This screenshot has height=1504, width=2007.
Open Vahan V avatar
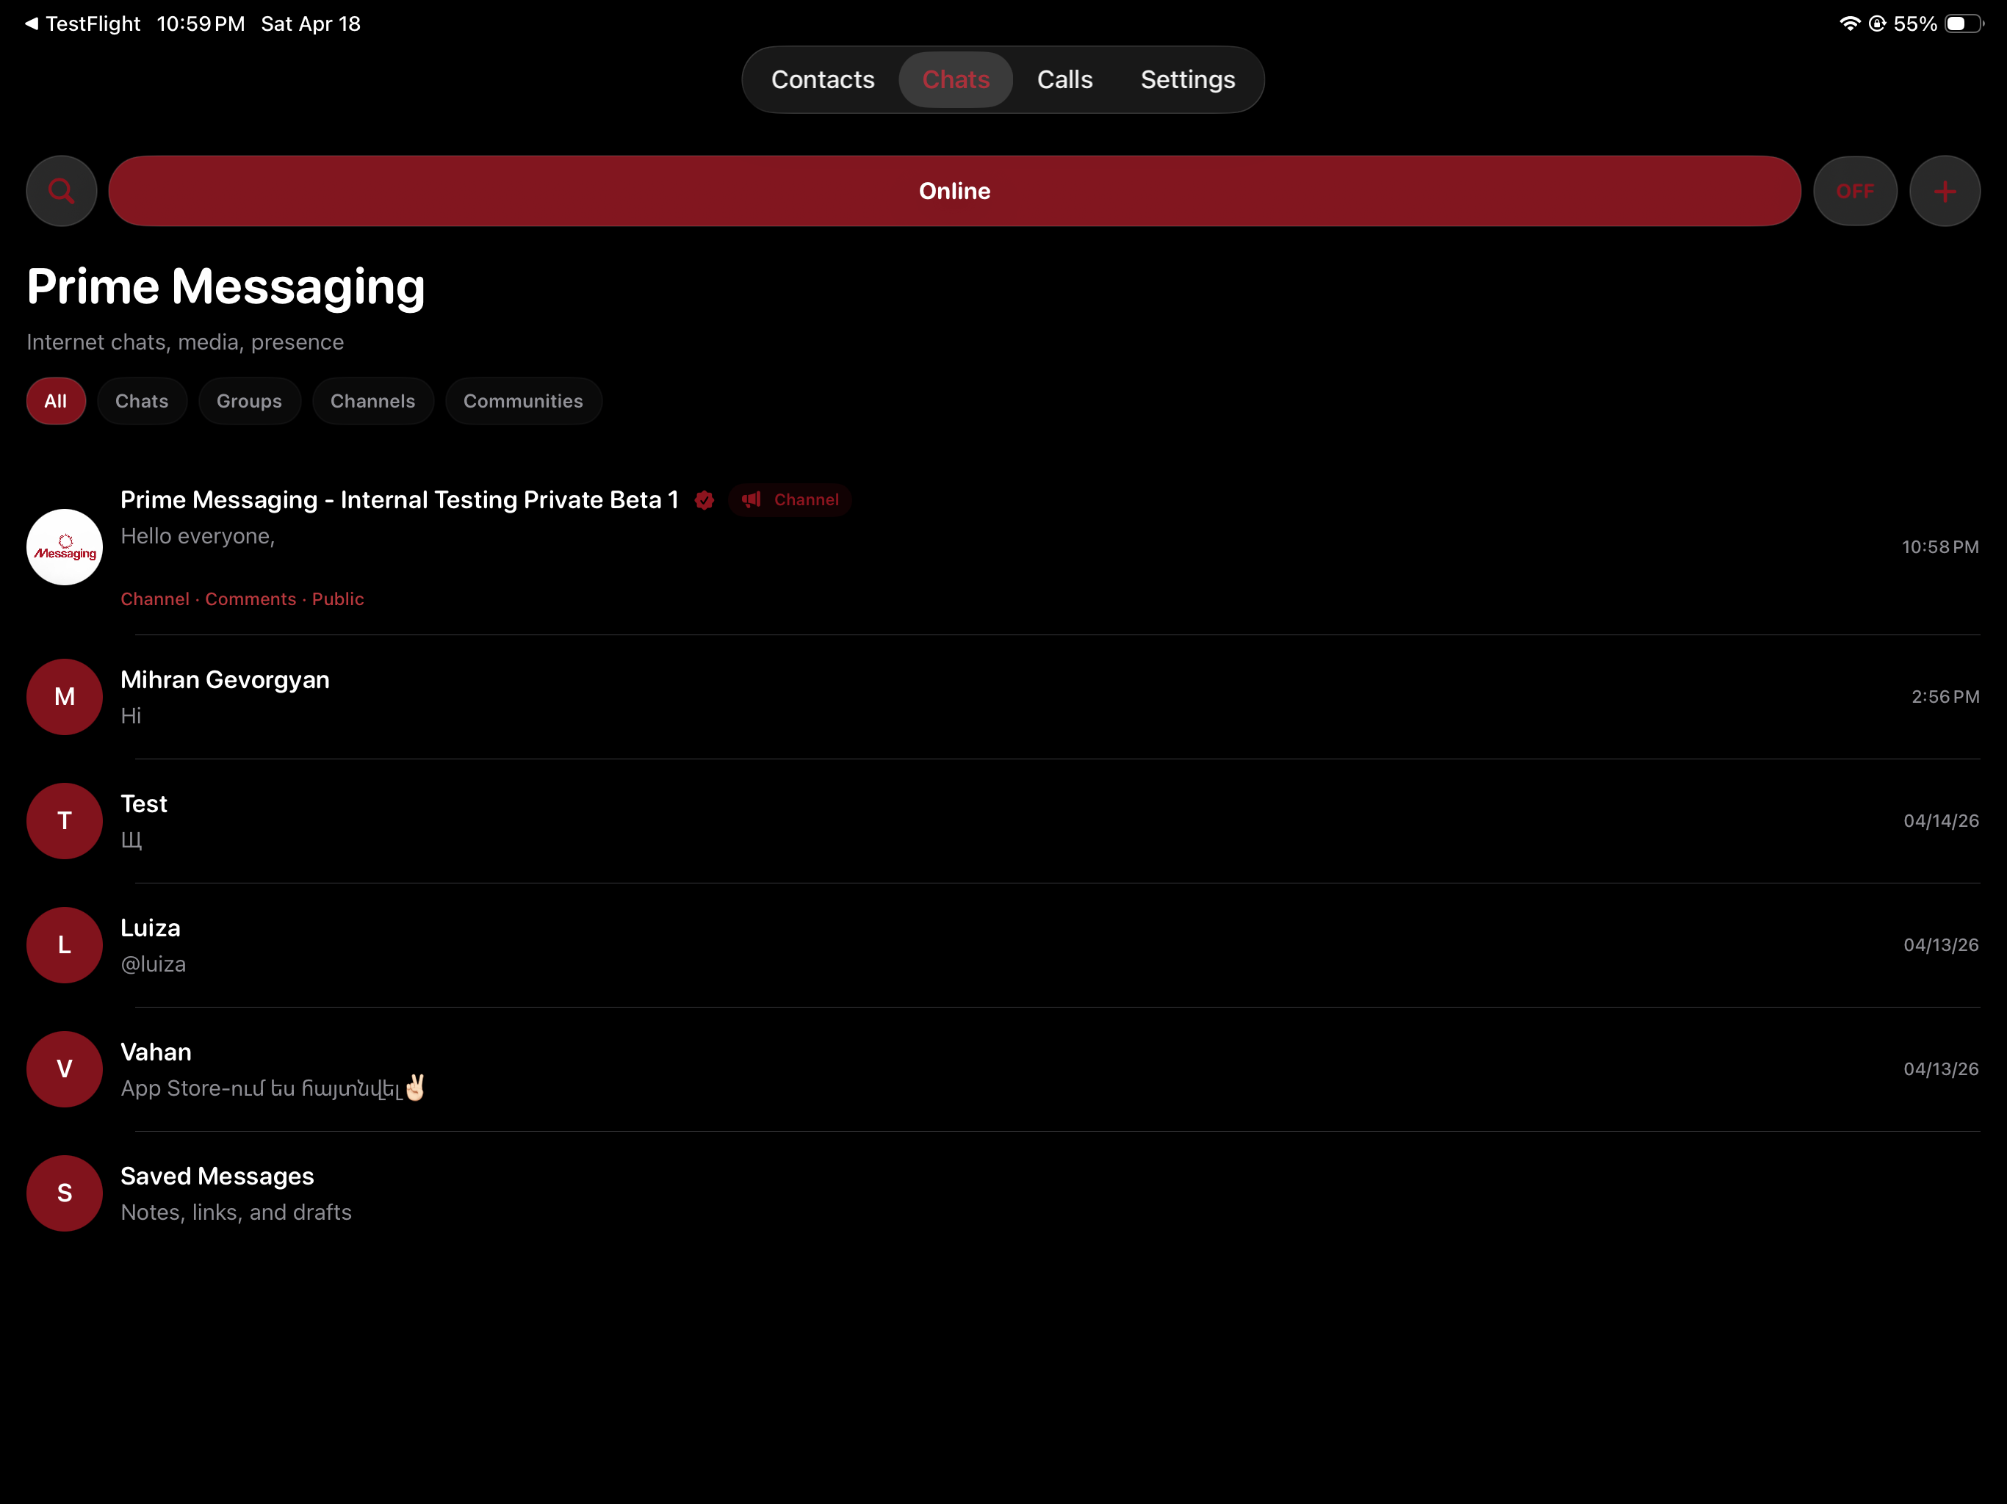click(x=65, y=1069)
